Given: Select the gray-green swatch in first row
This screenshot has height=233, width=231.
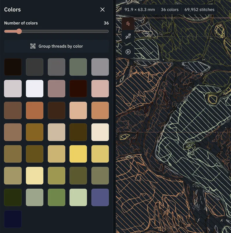Looking at the screenshot, I should (78, 67).
